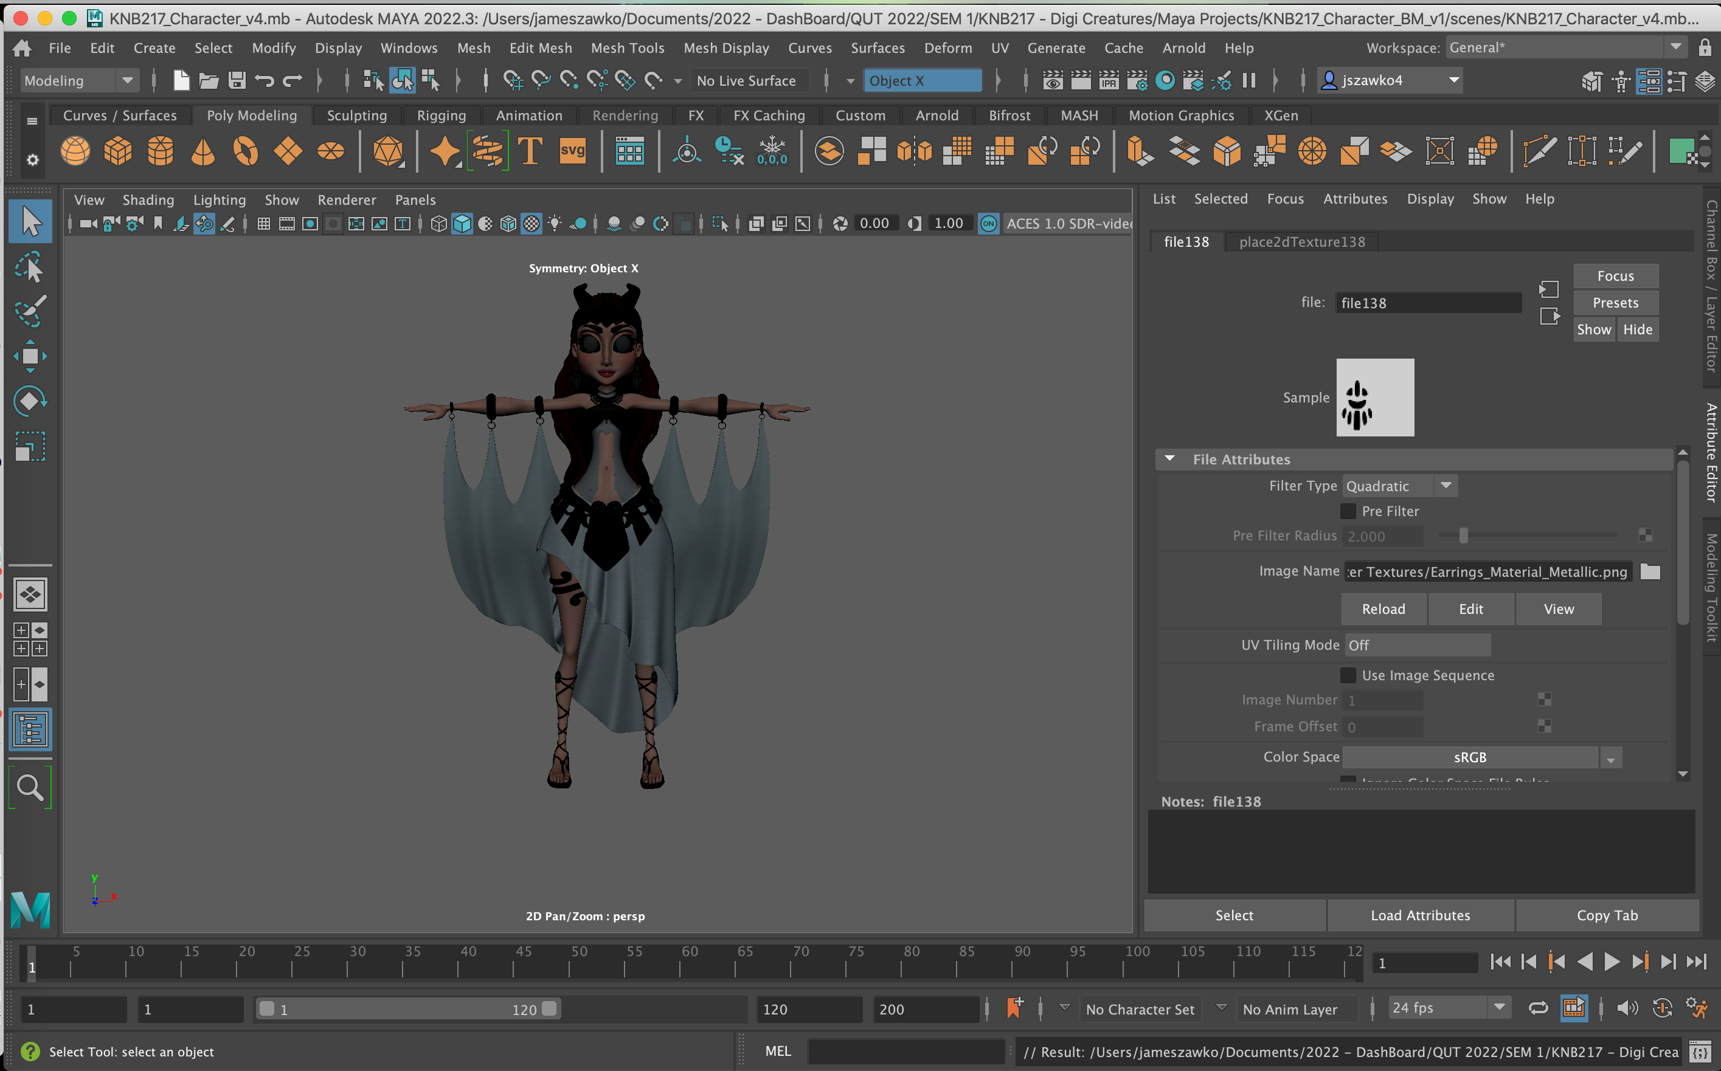Image resolution: width=1721 pixels, height=1071 pixels.
Task: Select the Paint Selection tool
Action: pyautogui.click(x=30, y=312)
